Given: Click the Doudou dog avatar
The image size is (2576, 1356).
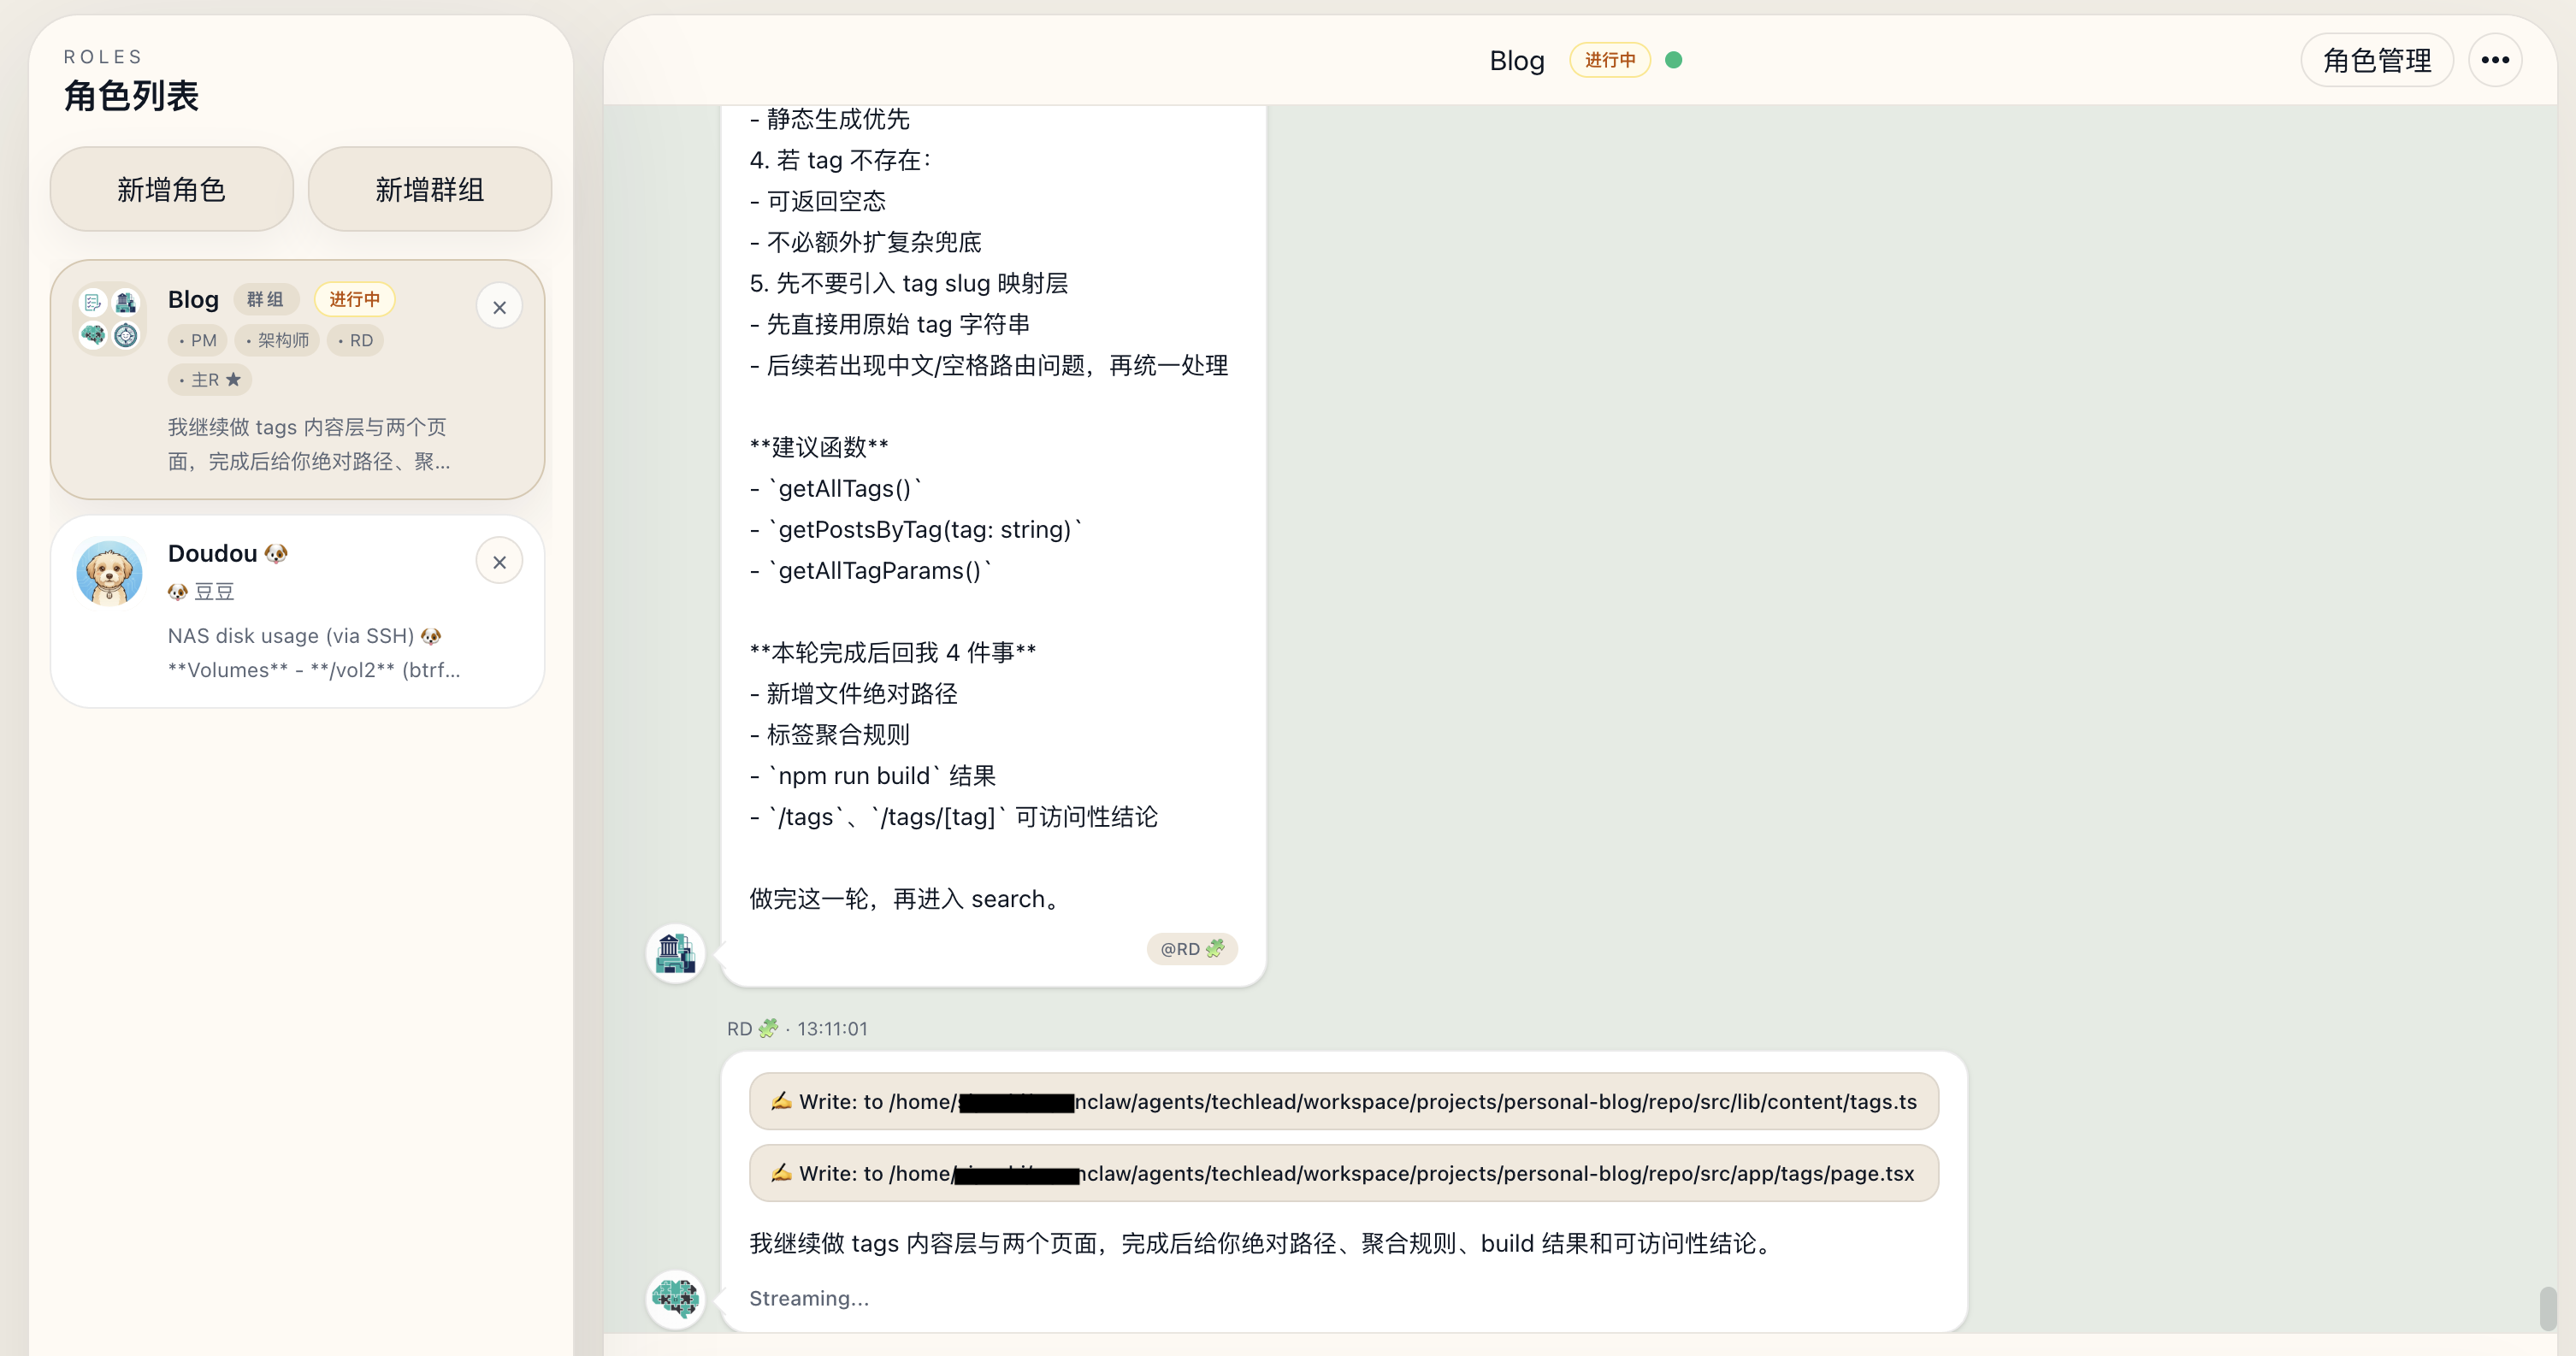Looking at the screenshot, I should (109, 572).
